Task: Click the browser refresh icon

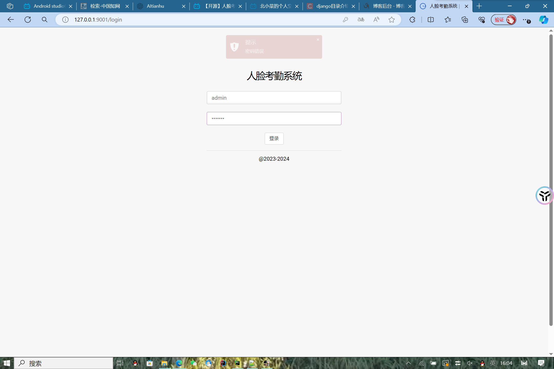Action: tap(28, 19)
